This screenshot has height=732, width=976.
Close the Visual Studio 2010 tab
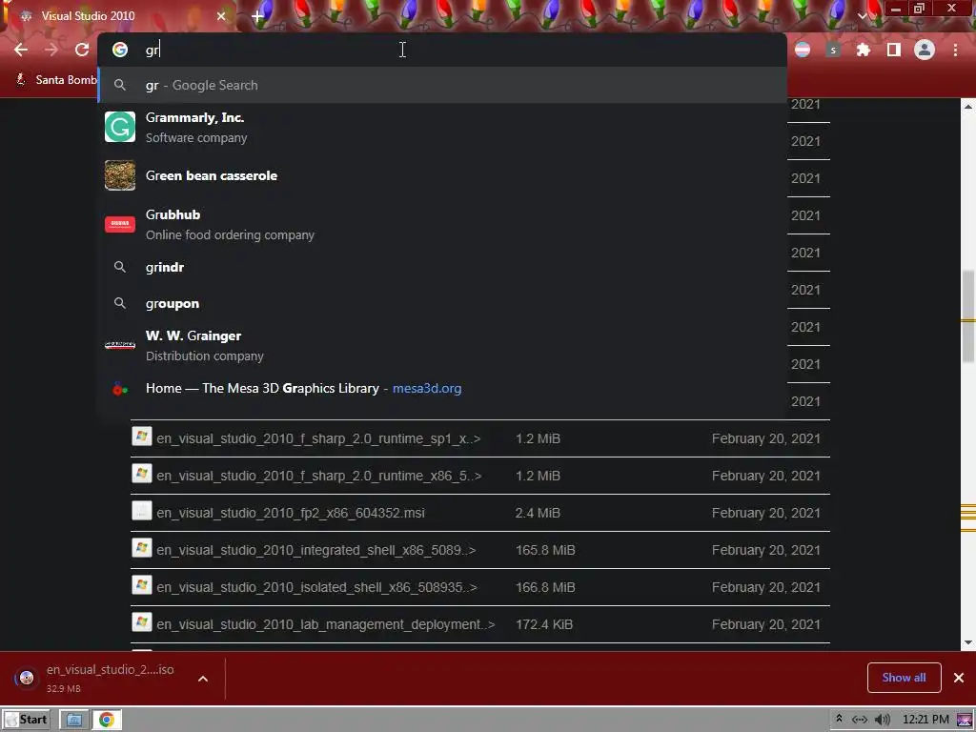click(221, 16)
